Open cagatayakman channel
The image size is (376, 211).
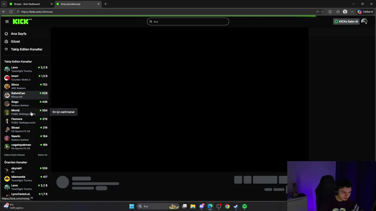point(26,146)
